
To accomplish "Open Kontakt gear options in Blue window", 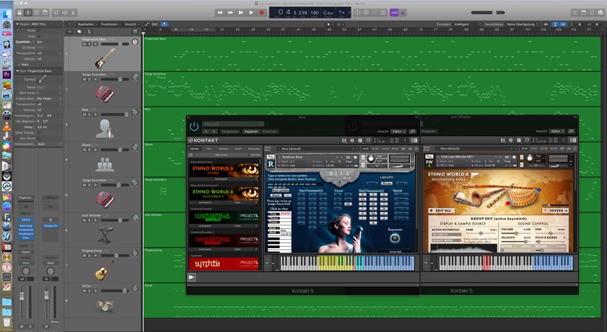I will point(352,141).
